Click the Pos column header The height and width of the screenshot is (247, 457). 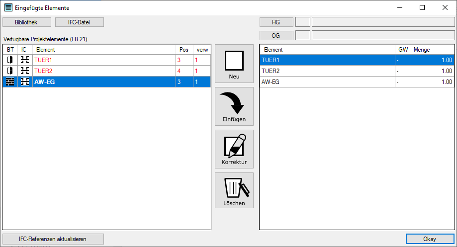point(184,50)
